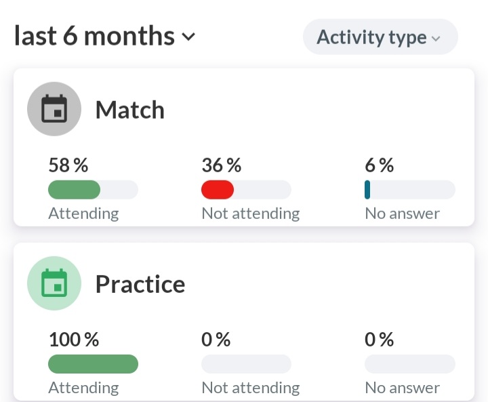Click the No answer label under Match
Screen dimensions: 488x402
pos(402,214)
